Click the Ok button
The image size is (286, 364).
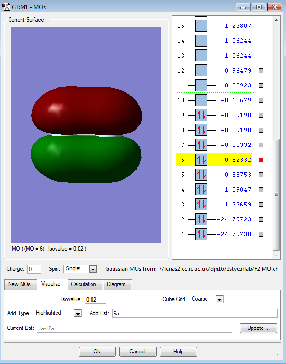(x=97, y=352)
